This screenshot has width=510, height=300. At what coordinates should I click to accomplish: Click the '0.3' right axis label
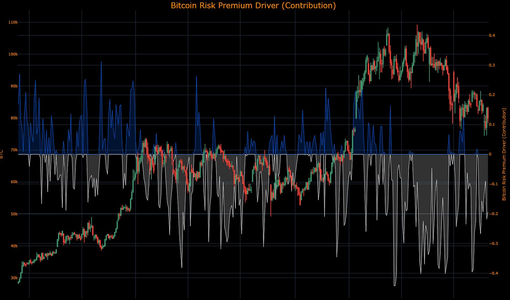(492, 65)
